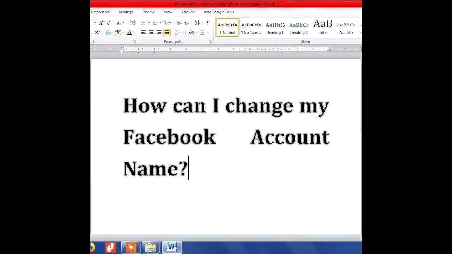This screenshot has width=452, height=254.
Task: Apply the borders button
Action: pyautogui.click(x=202, y=32)
